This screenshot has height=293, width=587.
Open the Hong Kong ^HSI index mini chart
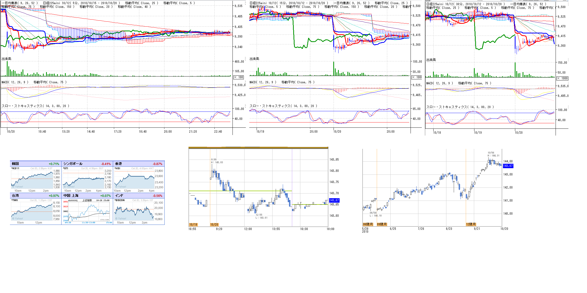pos(134,179)
